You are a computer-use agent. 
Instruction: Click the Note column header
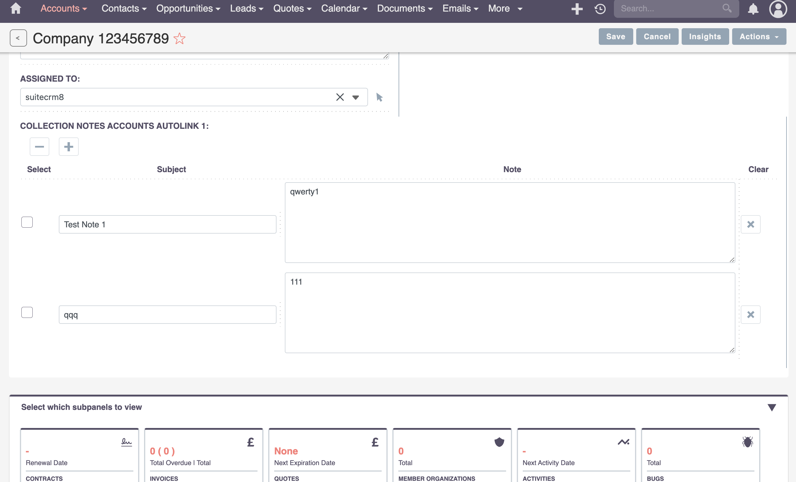coord(512,169)
